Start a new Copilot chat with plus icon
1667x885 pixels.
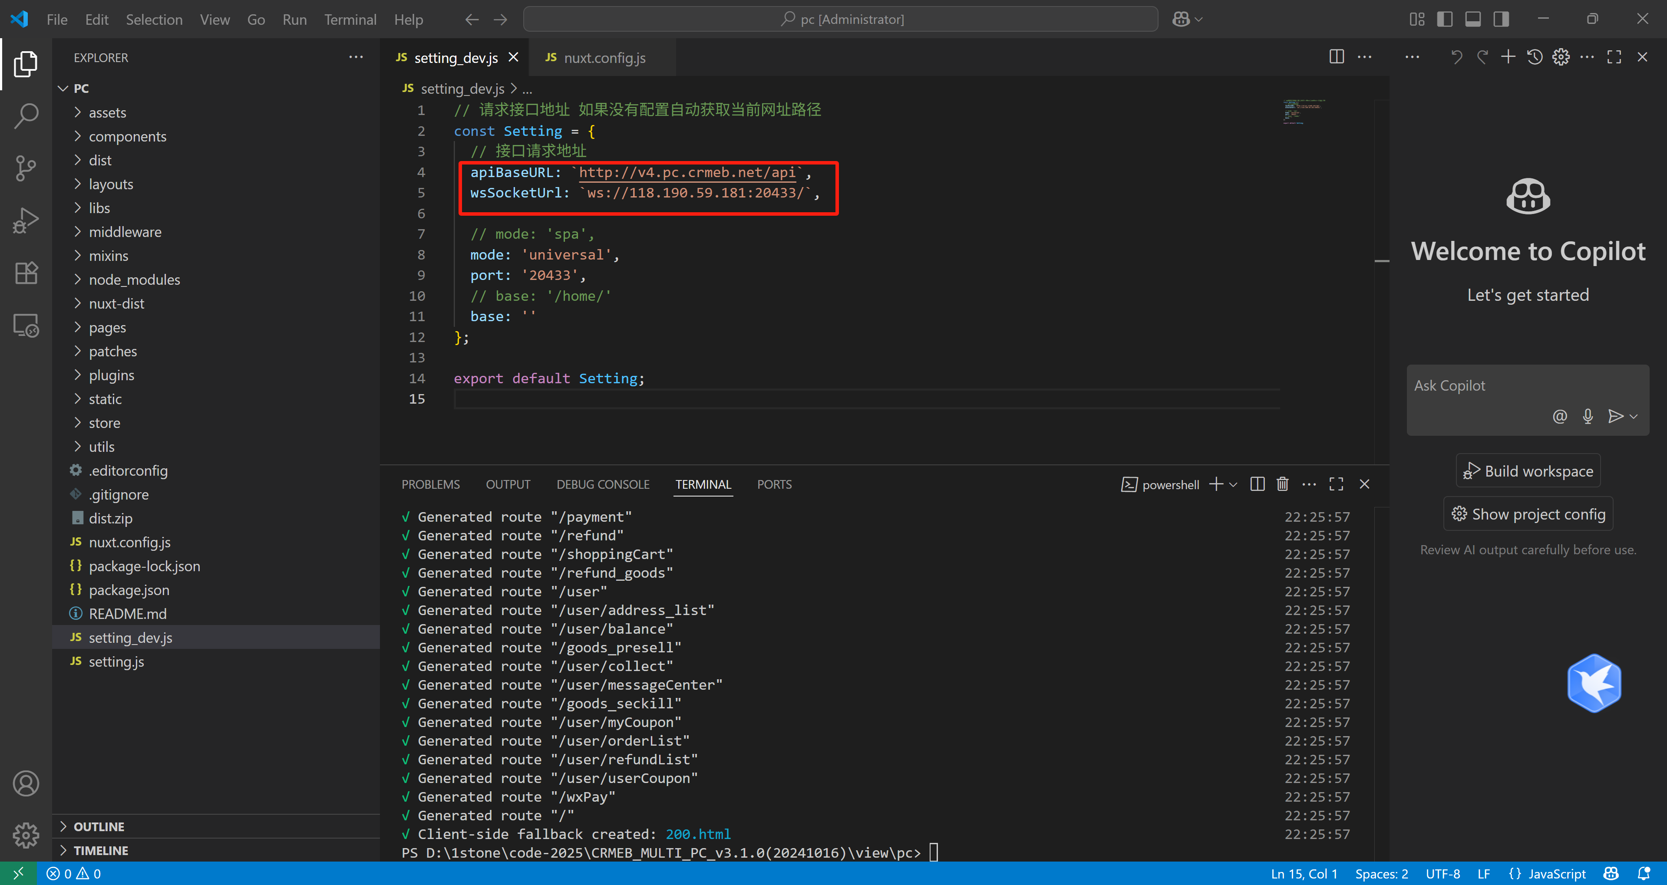pyautogui.click(x=1508, y=57)
